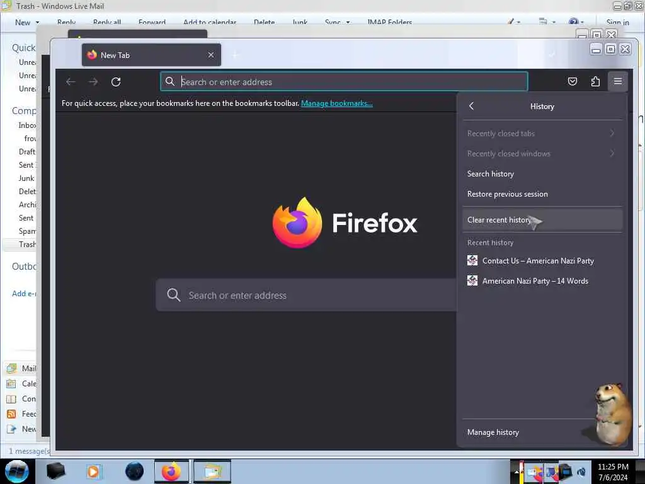The width and height of the screenshot is (645, 484).
Task: Switch to Calendar view icon in Live Mail
Action: coord(11,384)
